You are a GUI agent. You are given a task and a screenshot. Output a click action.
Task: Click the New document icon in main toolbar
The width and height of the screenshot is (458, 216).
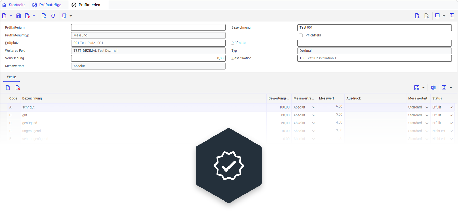pos(4,16)
